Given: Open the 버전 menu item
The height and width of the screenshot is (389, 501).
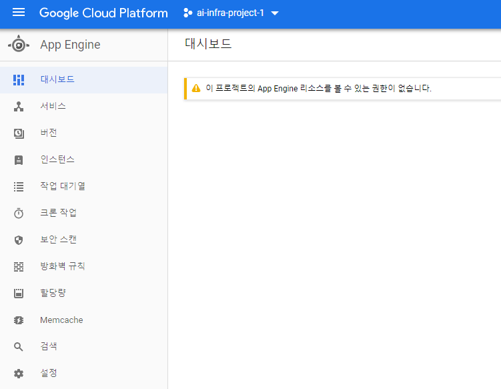Looking at the screenshot, I should [x=83, y=133].
